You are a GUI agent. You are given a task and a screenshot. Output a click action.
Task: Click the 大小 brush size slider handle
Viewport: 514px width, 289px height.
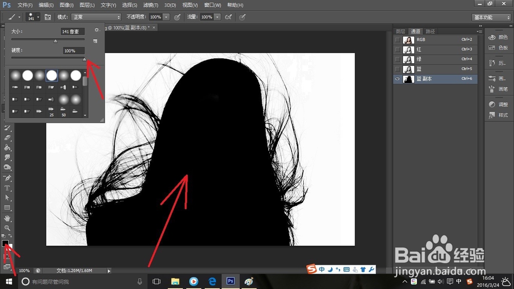(x=56, y=41)
